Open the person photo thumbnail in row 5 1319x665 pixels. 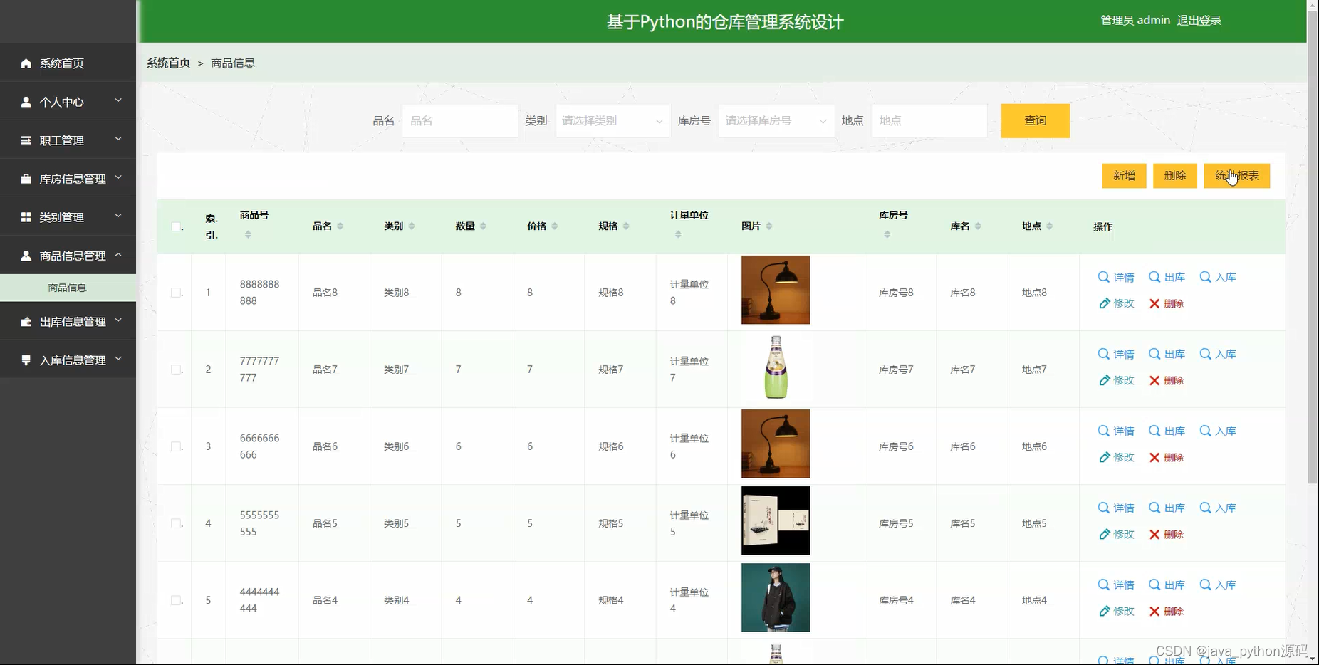point(776,597)
